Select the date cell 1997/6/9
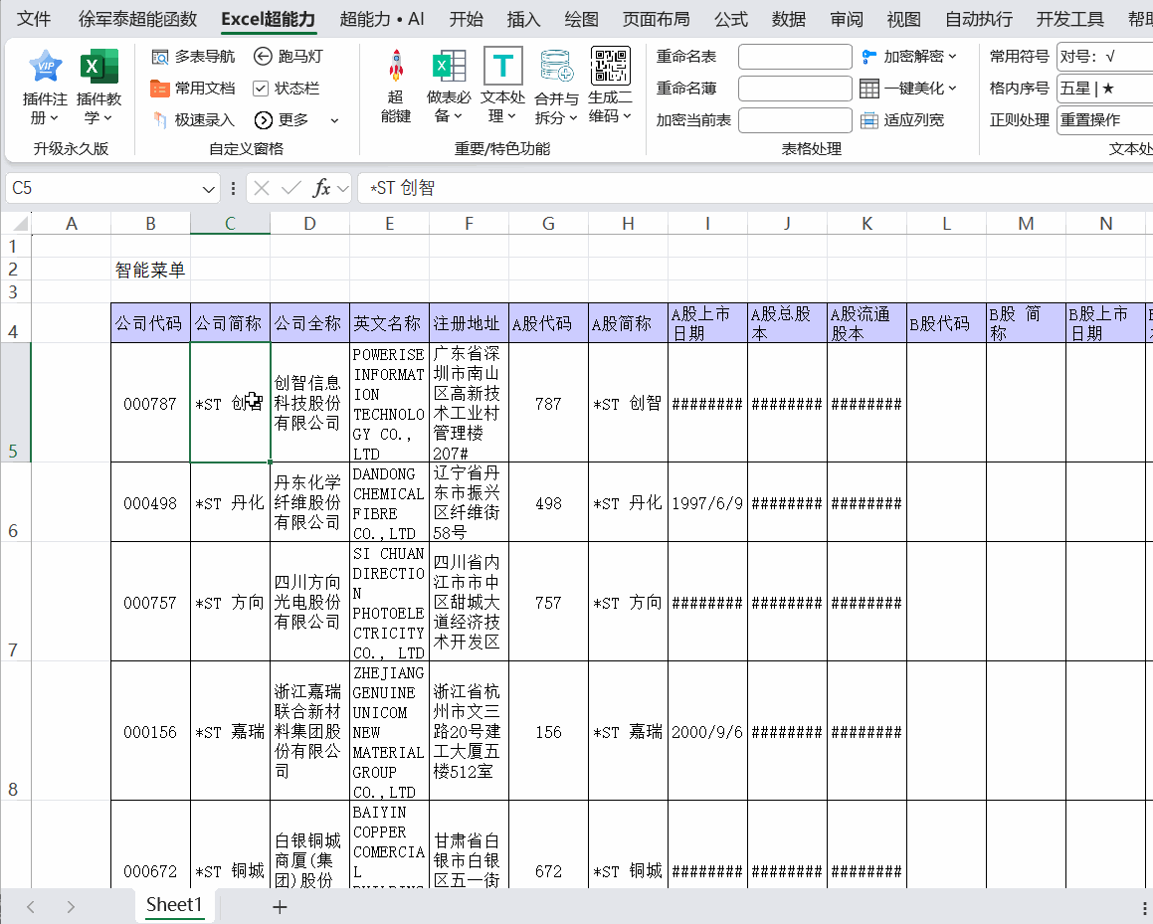 pyautogui.click(x=707, y=503)
